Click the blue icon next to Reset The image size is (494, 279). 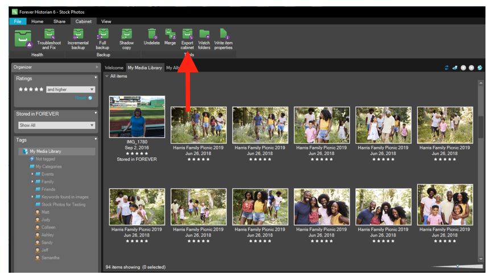coord(90,98)
